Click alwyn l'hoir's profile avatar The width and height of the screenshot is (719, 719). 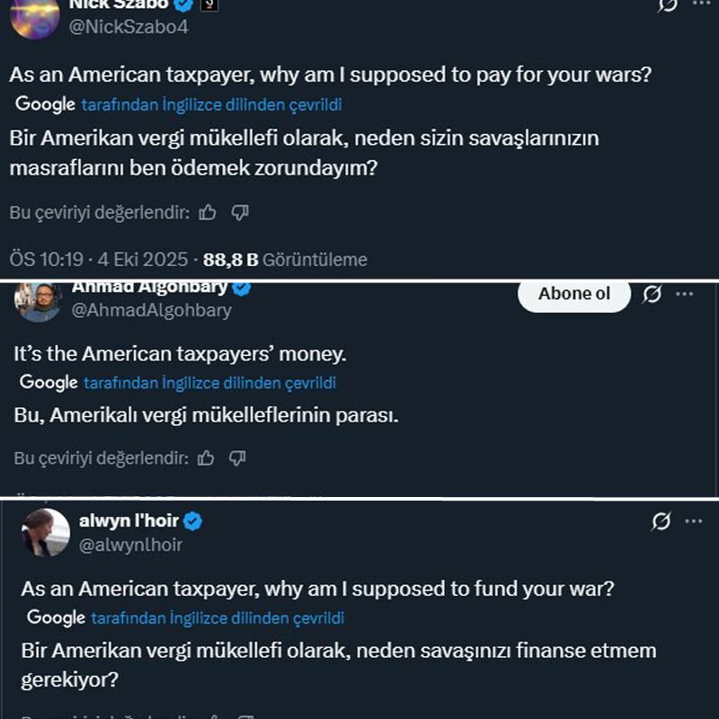point(46,532)
